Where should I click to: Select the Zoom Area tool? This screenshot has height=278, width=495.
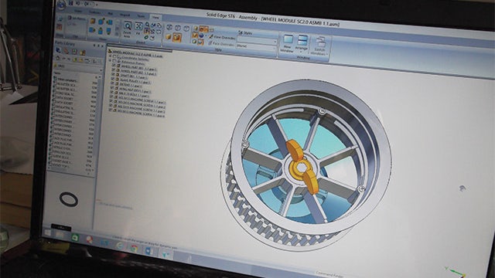(127, 29)
